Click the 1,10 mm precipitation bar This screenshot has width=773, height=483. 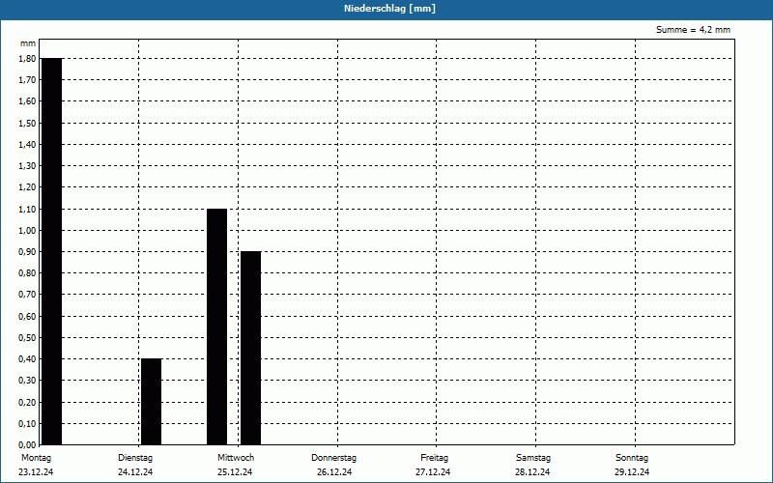[216, 327]
